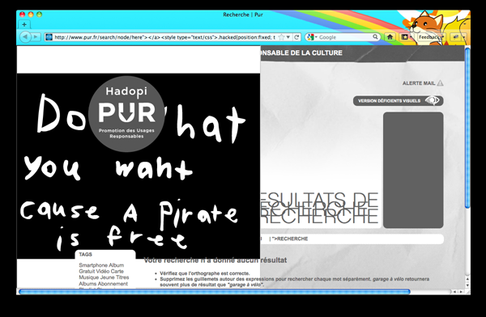
Task: Bookmark this page with the star icon
Action: tap(281, 37)
